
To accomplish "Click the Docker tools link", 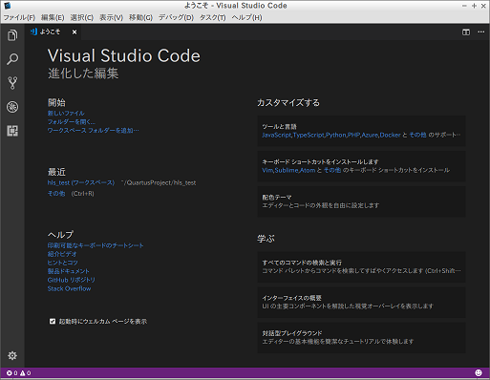I will 391,135.
